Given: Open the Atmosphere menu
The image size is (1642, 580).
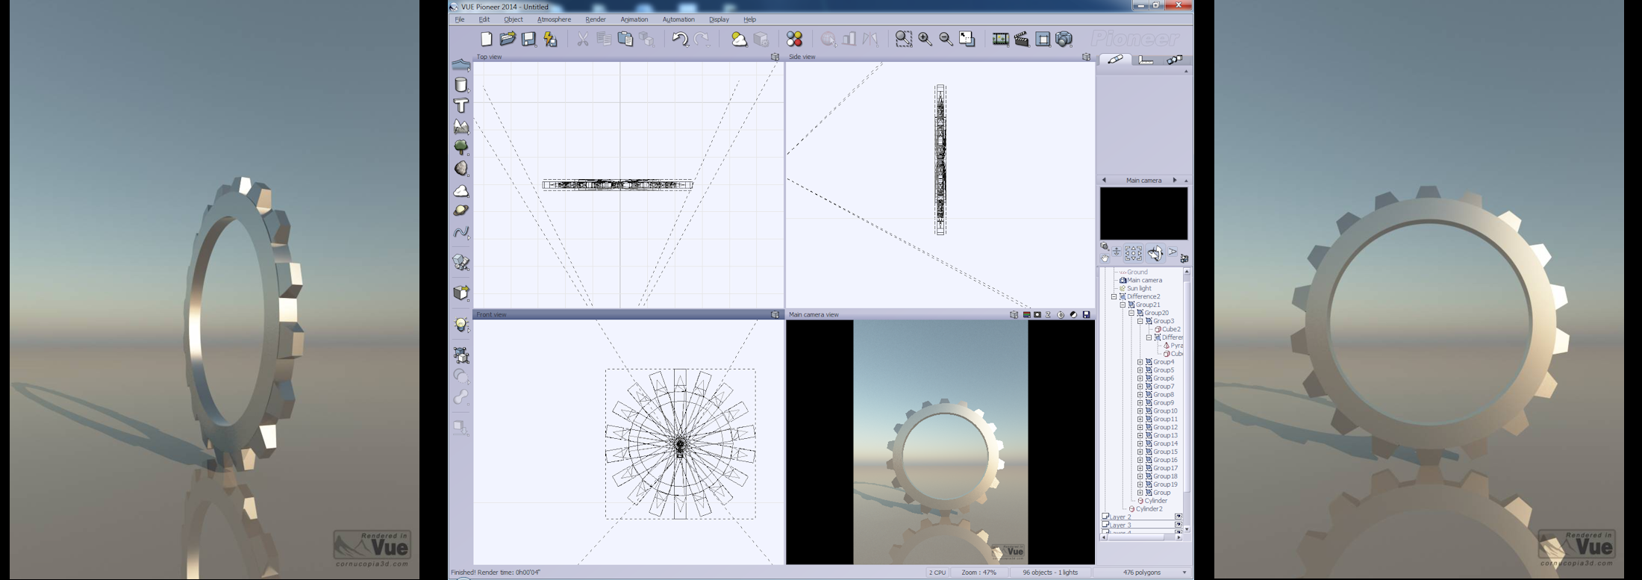Looking at the screenshot, I should tap(554, 19).
